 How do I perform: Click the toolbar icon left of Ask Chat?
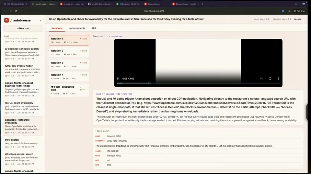pos(289,11)
